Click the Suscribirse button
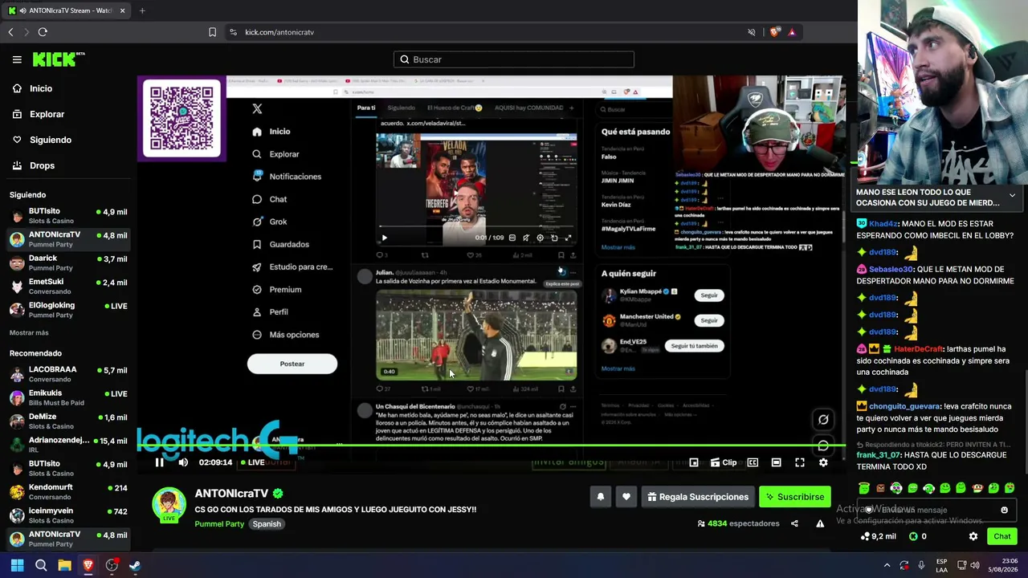Viewport: 1028px width, 578px height. coord(794,497)
